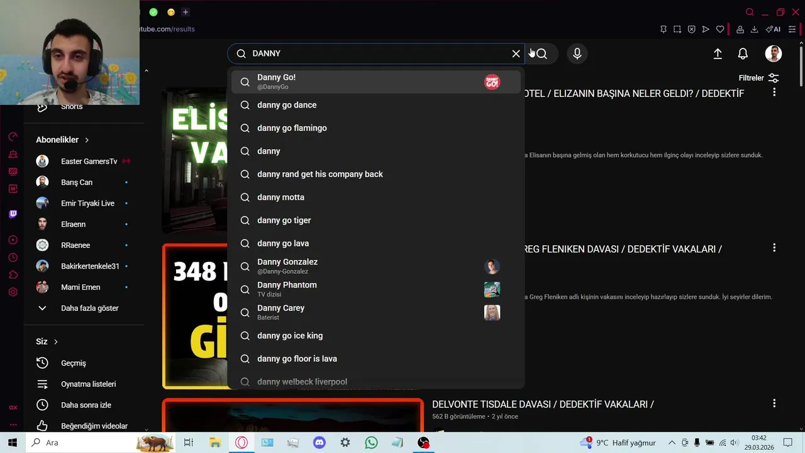Open Opera sidebar settings gear icon

13,292
